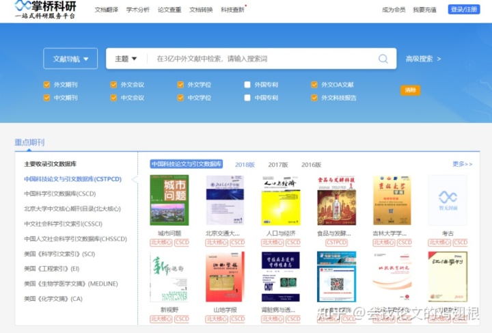
Task: Switch to the 2016版 tab
Action: tap(312, 165)
